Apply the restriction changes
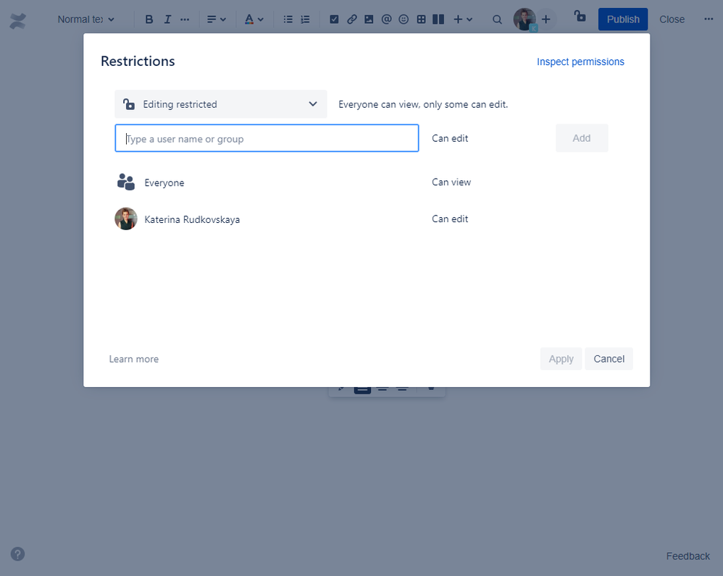The height and width of the screenshot is (576, 723). click(561, 359)
